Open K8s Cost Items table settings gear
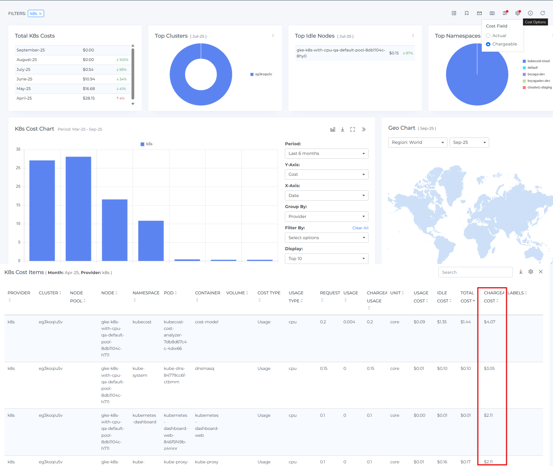Viewport: 553px width, 466px height. (x=531, y=272)
